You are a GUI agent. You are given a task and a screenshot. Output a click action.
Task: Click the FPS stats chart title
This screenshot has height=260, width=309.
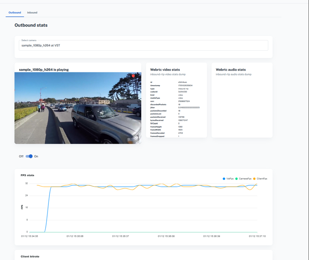[x=27, y=175]
